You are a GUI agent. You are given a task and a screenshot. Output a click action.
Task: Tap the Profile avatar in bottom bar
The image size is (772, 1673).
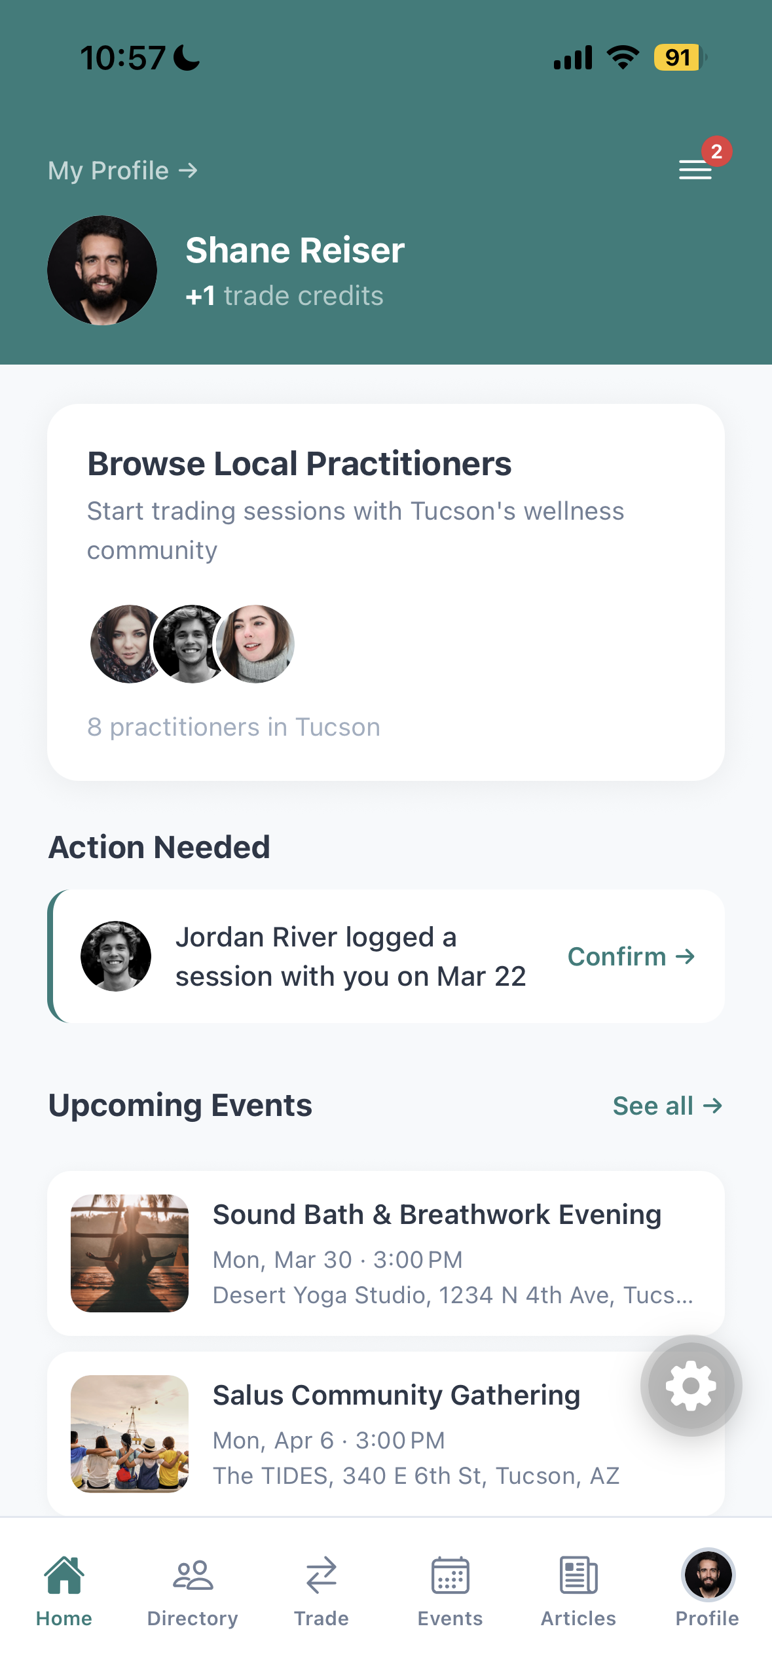(707, 1575)
